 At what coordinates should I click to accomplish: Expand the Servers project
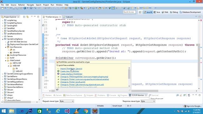tap(3, 36)
